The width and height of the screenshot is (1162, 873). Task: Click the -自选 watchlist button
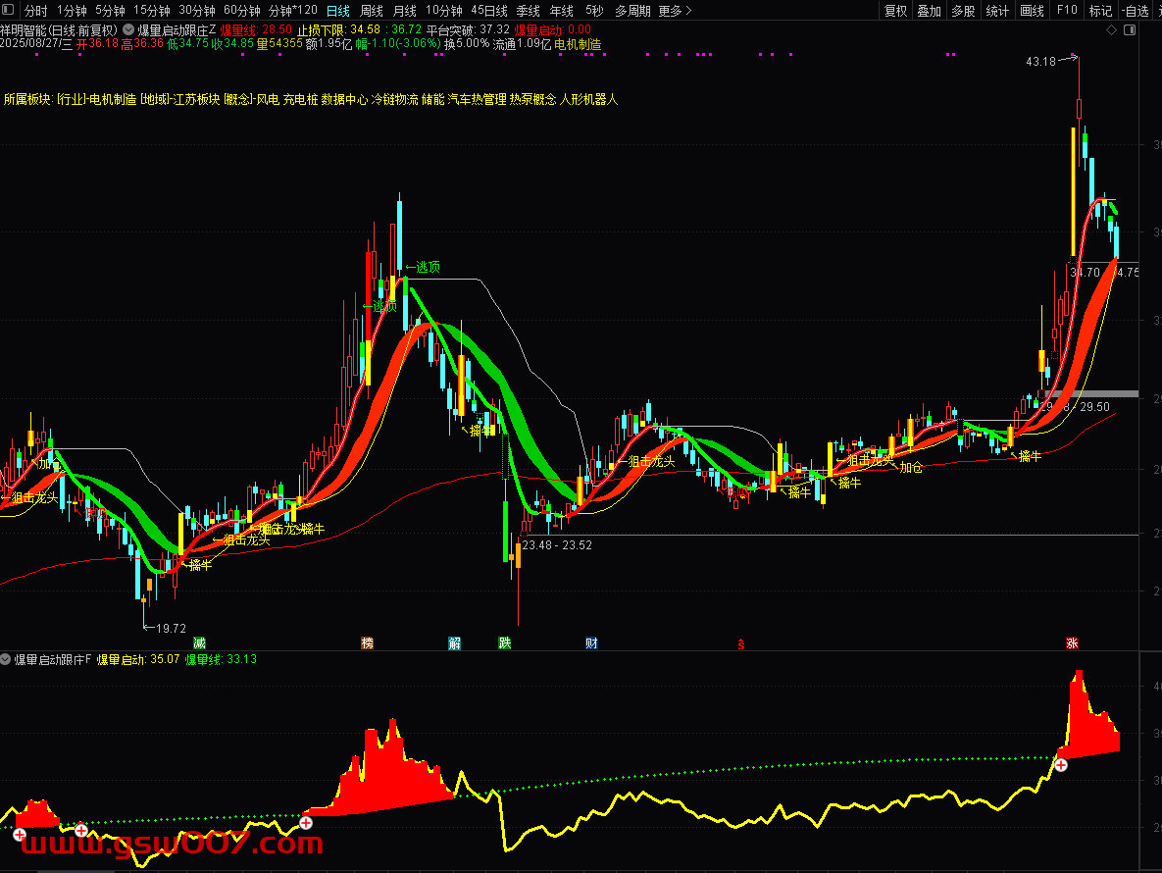pyautogui.click(x=1137, y=11)
